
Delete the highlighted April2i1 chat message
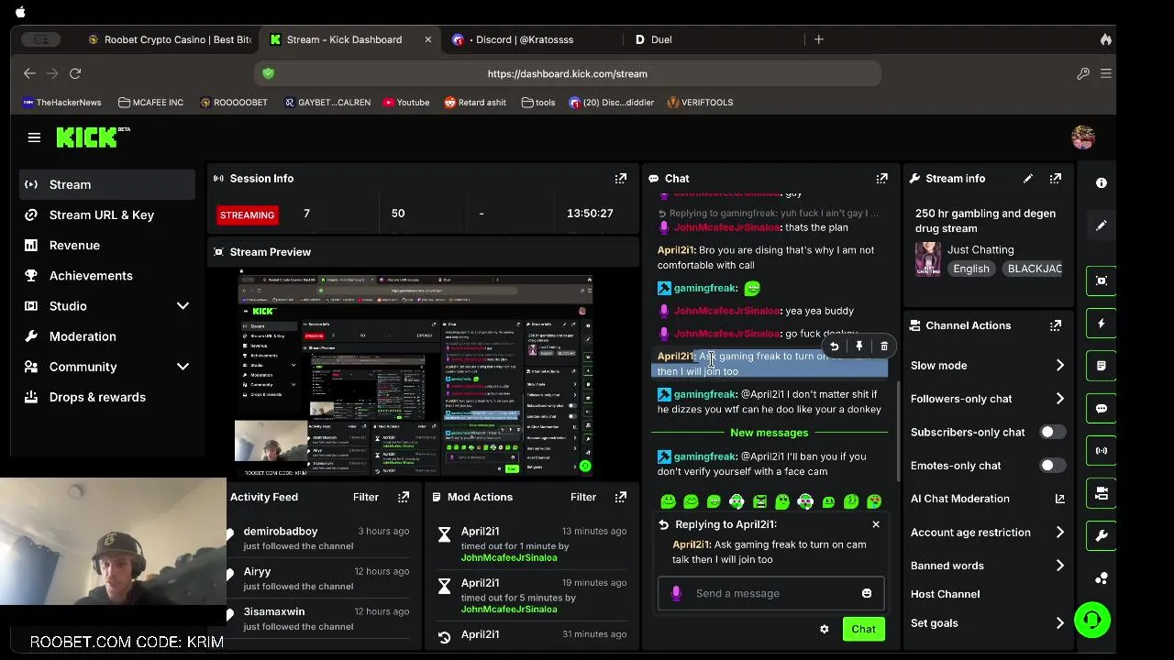884,346
